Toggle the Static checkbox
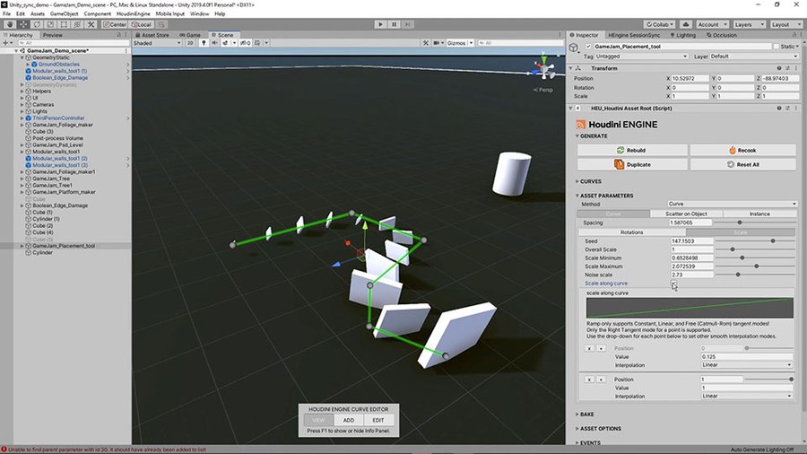Screen dimensions: 807x454 point(777,47)
